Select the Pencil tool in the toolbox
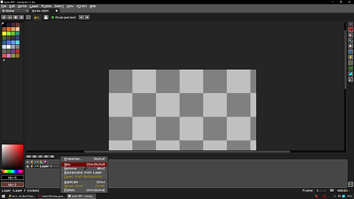Viewport: 354px width, 199px height. coord(350,30)
